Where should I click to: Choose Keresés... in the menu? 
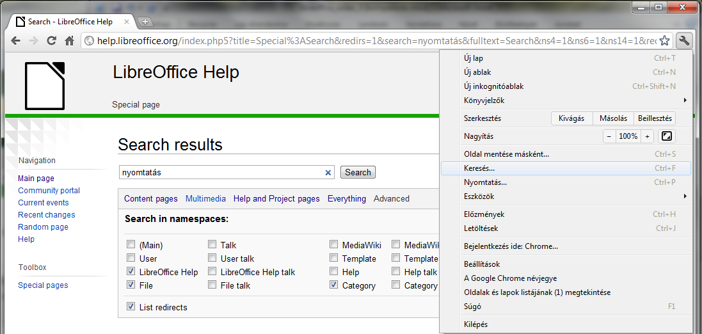coord(566,168)
